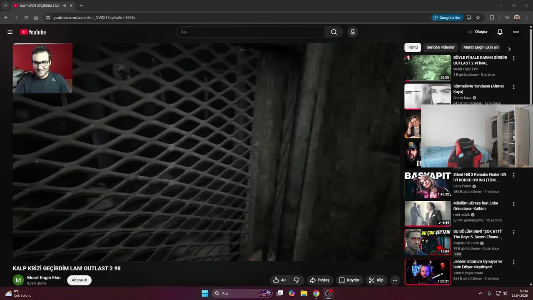The width and height of the screenshot is (533, 300).
Task: Options menu for Sürmeli/Ne Yandasın video
Action: pyautogui.click(x=514, y=87)
